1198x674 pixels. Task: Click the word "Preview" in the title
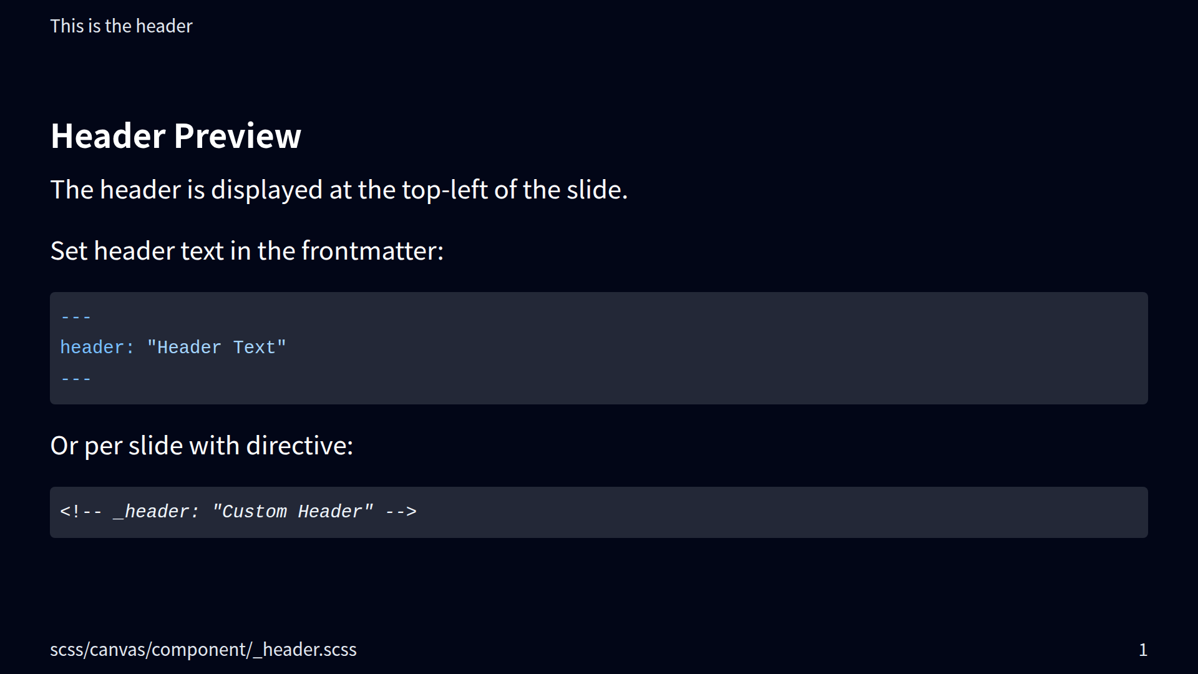(237, 135)
